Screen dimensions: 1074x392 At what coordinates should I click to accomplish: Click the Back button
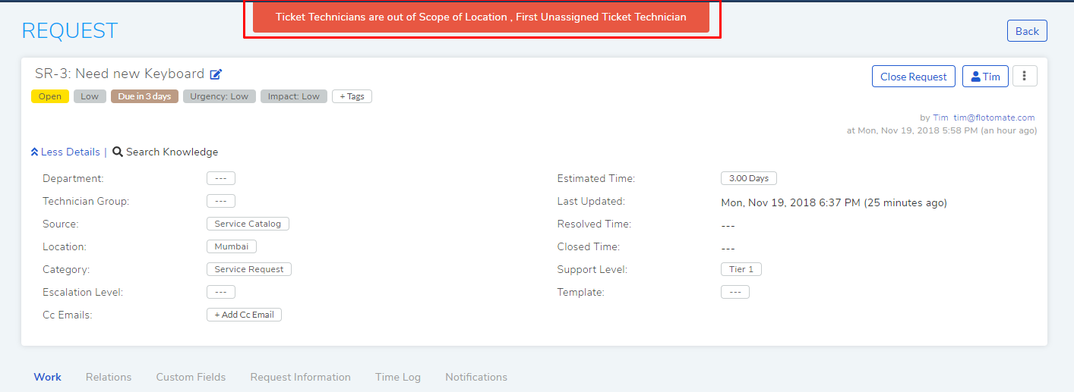pyautogui.click(x=1027, y=31)
